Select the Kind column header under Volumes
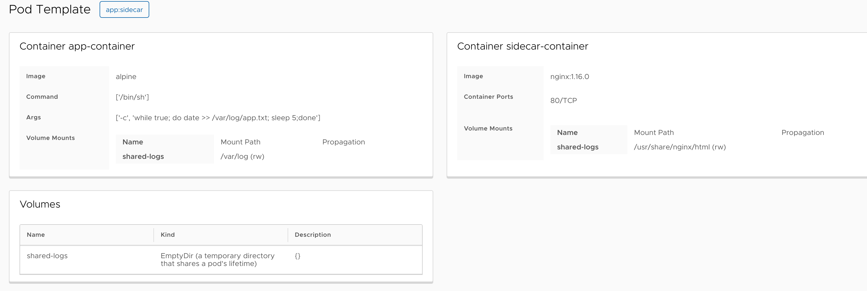 click(167, 235)
